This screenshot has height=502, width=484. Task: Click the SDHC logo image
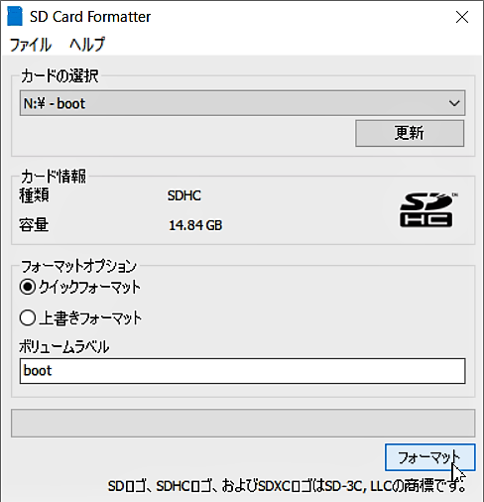[428, 209]
